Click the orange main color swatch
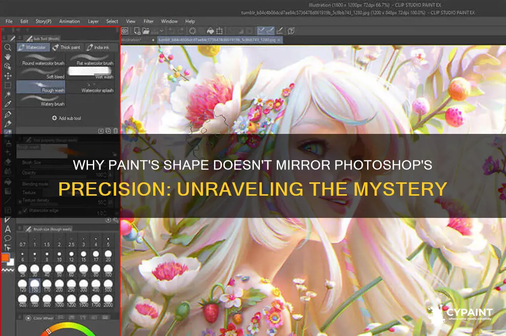The image size is (506, 336). point(5,257)
